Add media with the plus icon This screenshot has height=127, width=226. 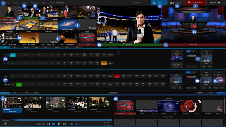5,124
